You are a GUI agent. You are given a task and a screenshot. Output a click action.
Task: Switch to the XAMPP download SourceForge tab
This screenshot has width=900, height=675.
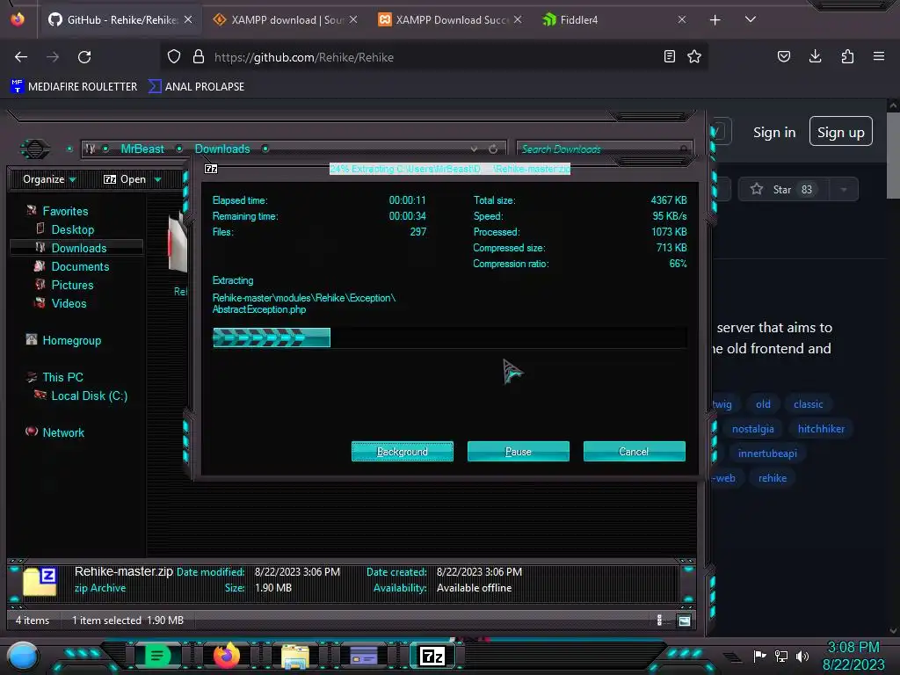point(284,19)
